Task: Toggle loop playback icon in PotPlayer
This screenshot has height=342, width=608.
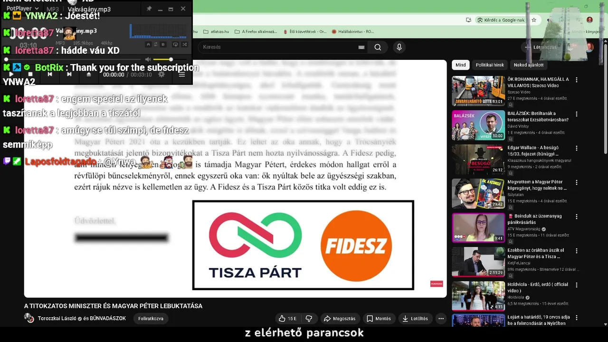Action: click(x=175, y=44)
